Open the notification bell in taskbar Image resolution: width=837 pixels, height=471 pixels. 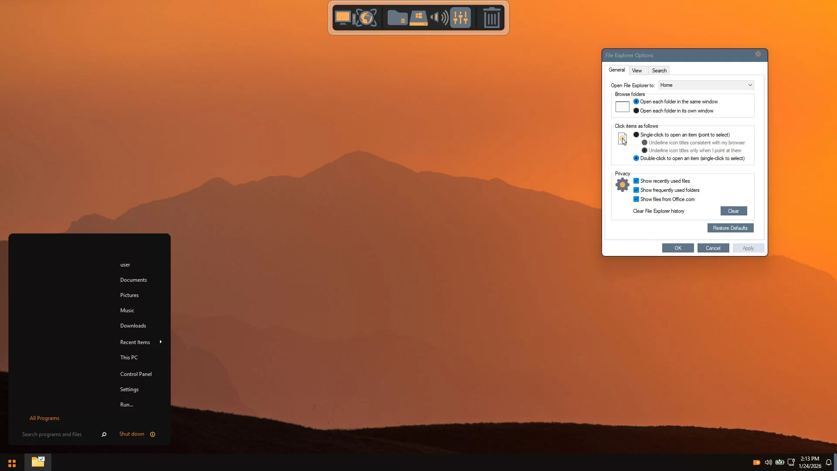pyautogui.click(x=828, y=462)
